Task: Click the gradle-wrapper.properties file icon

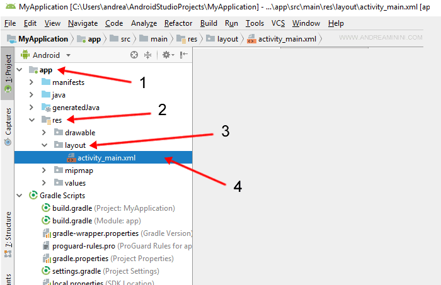Action: coord(46,233)
